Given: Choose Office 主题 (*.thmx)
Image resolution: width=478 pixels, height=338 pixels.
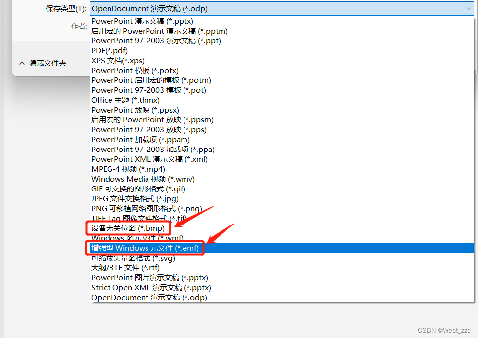Looking at the screenshot, I should [282, 100].
